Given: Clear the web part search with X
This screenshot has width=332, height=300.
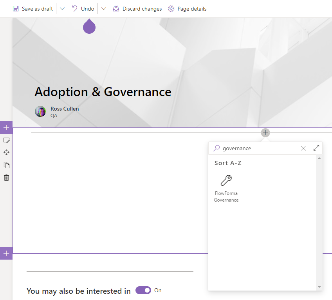Looking at the screenshot, I should pyautogui.click(x=303, y=148).
